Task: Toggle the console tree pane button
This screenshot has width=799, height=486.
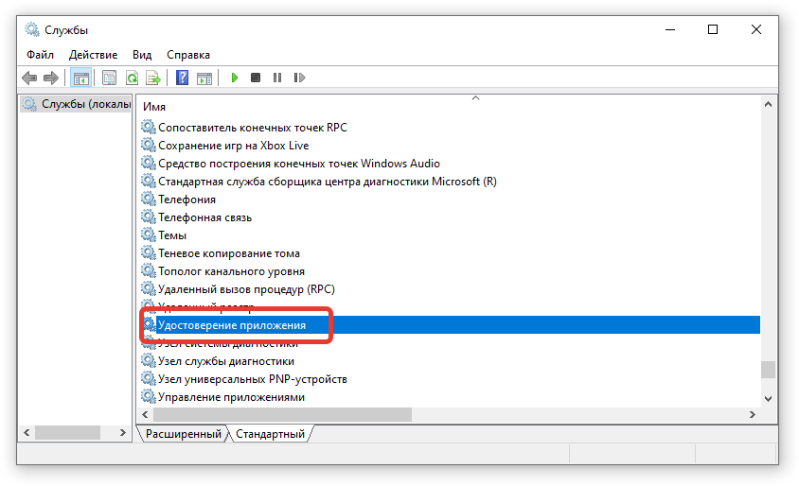Action: tap(81, 78)
